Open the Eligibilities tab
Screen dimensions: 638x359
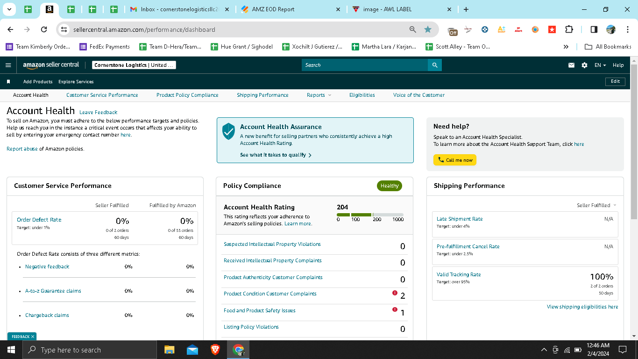click(x=362, y=95)
